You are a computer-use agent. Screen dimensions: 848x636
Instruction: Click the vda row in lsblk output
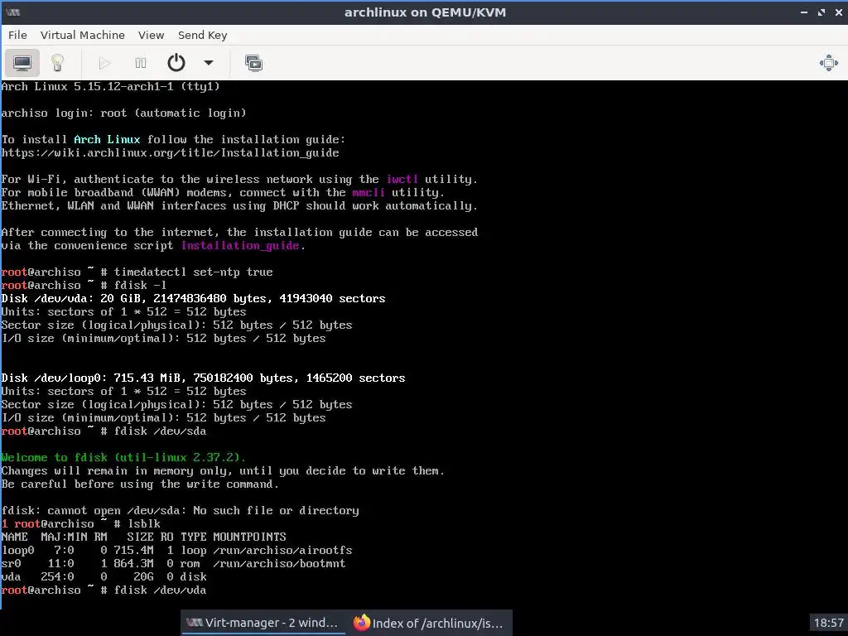pyautogui.click(x=104, y=577)
